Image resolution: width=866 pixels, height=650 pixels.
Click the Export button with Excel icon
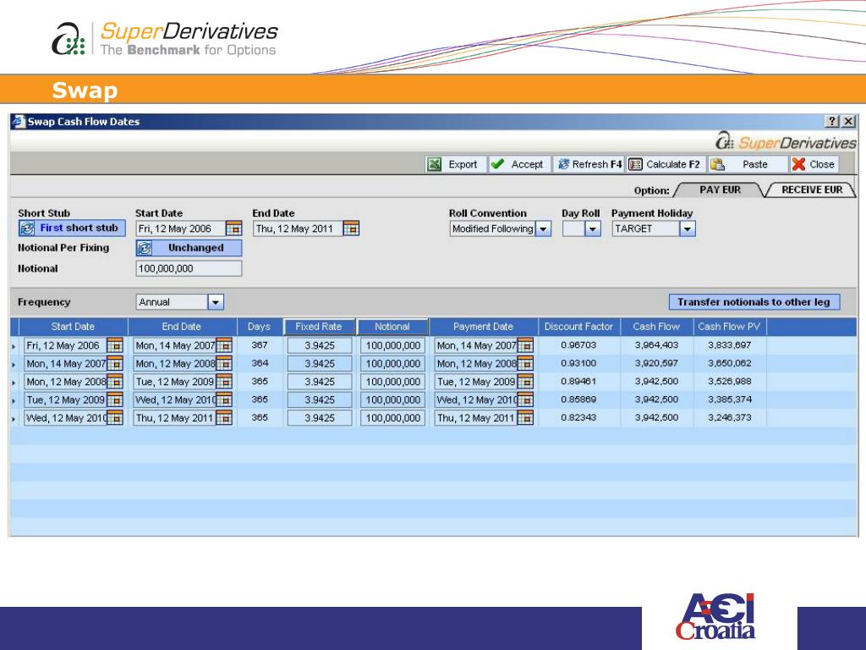tap(455, 164)
